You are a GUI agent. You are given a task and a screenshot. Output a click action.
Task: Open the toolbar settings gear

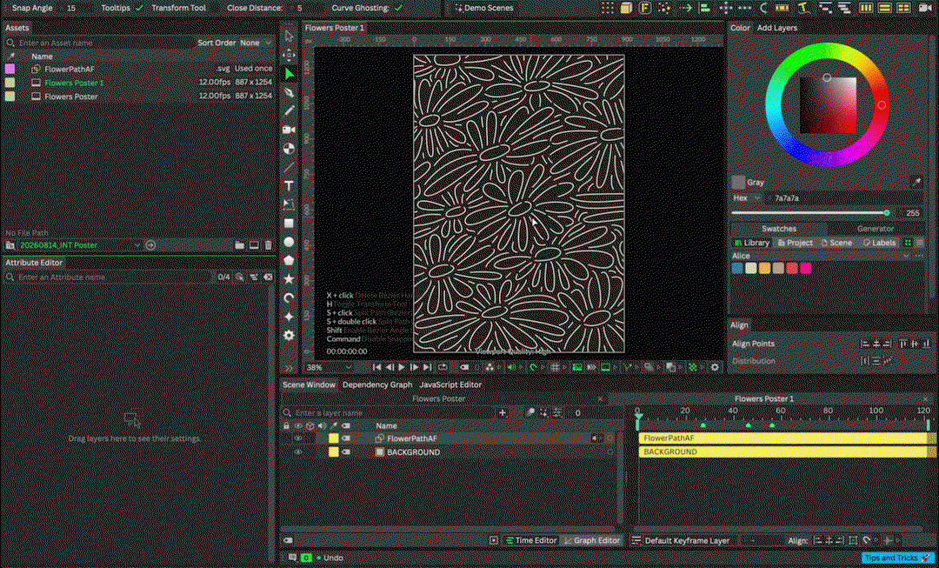[289, 335]
